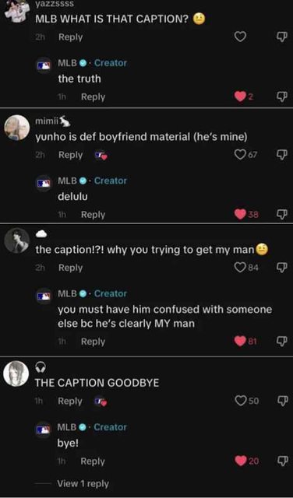This screenshot has width=293, height=498.
Task: Dislike mimii's boyfriend material comment
Action: coord(283,155)
